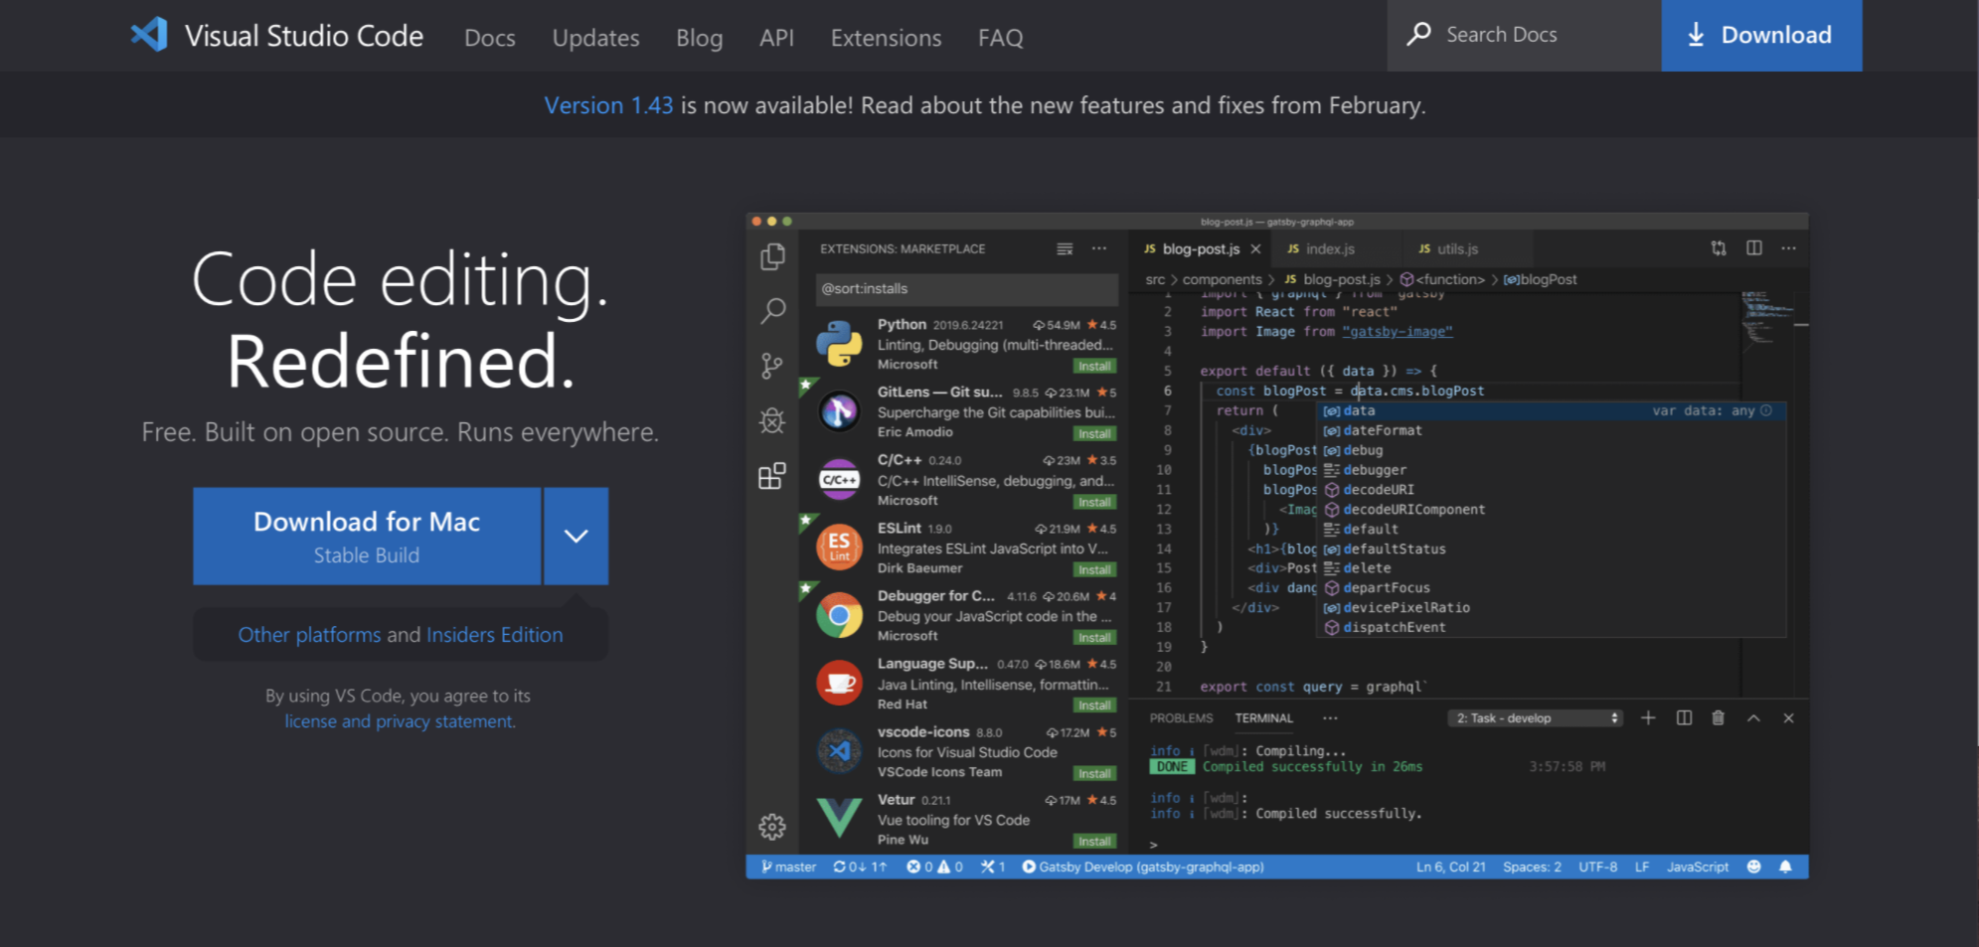This screenshot has height=947, width=1979.
Task: Click the Language Support Java cup icon
Action: click(839, 683)
